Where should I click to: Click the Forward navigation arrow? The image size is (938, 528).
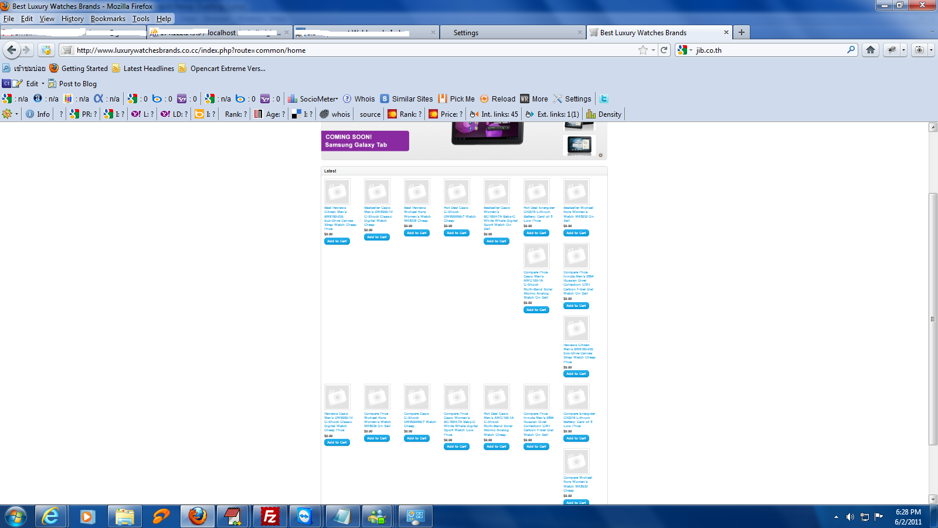[x=26, y=50]
